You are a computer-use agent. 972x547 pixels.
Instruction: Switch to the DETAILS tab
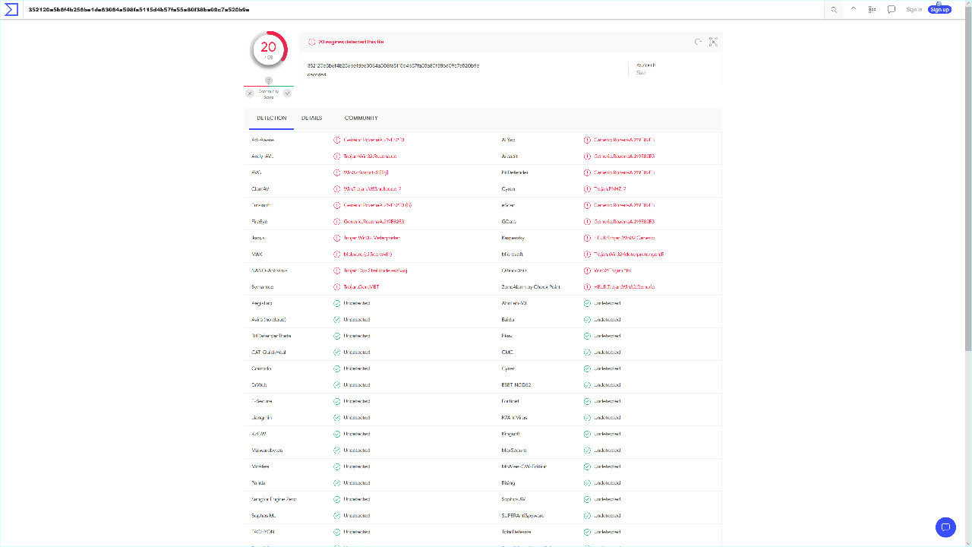pos(311,119)
